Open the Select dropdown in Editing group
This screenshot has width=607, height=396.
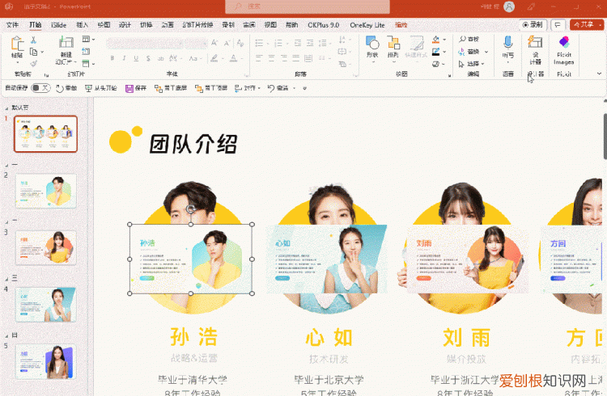click(472, 64)
